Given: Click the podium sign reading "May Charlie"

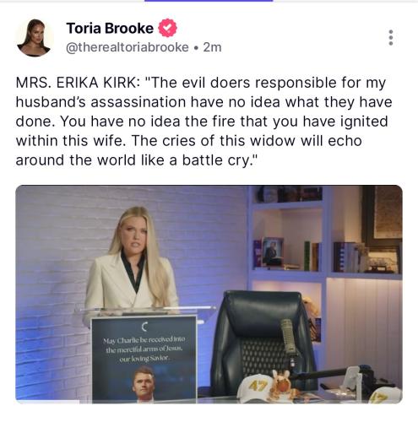Looking at the screenshot, I should tap(144, 359).
